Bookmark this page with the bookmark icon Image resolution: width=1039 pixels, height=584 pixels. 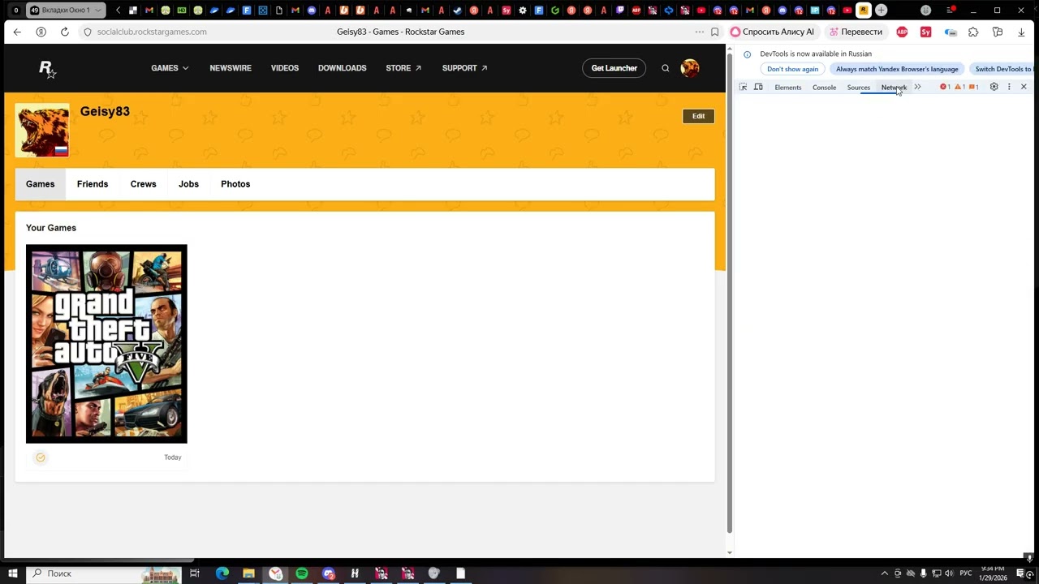click(x=715, y=32)
